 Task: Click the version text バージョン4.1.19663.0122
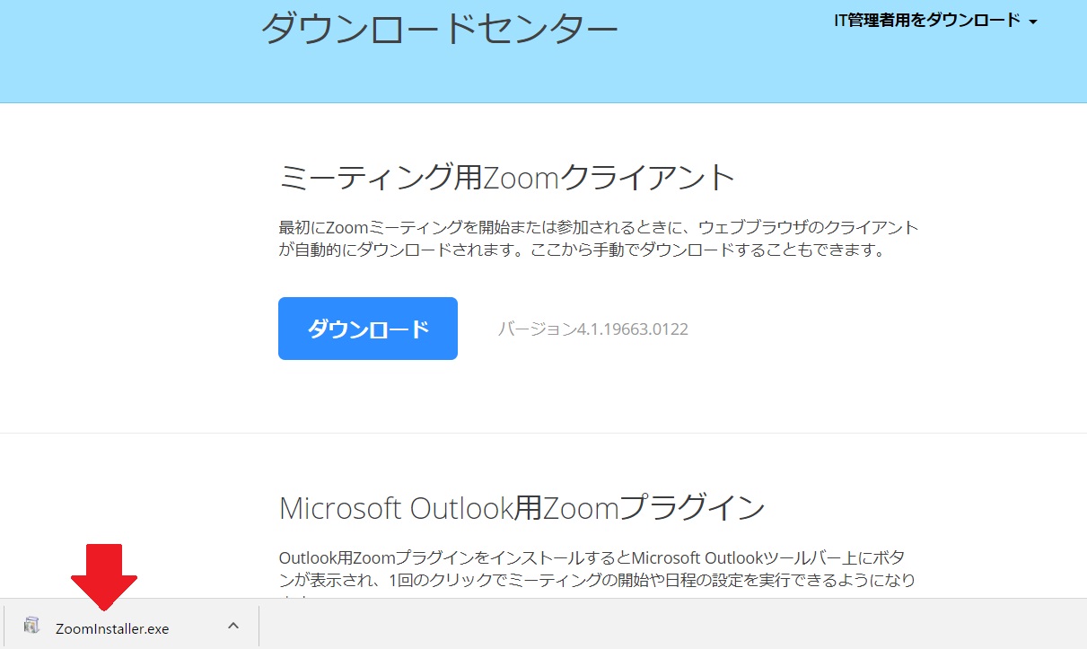593,329
